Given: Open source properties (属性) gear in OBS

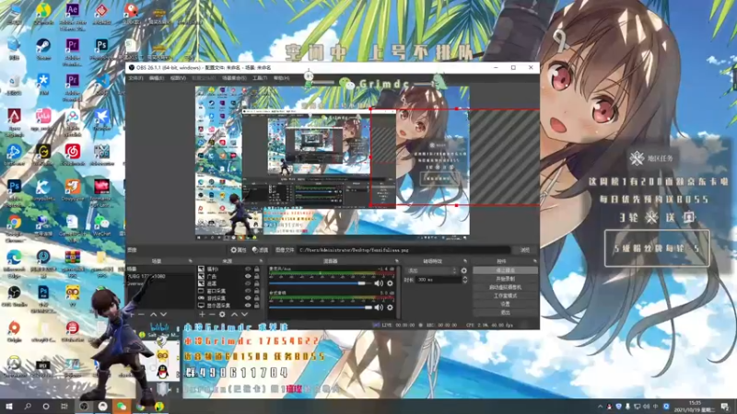Looking at the screenshot, I should coord(239,250).
